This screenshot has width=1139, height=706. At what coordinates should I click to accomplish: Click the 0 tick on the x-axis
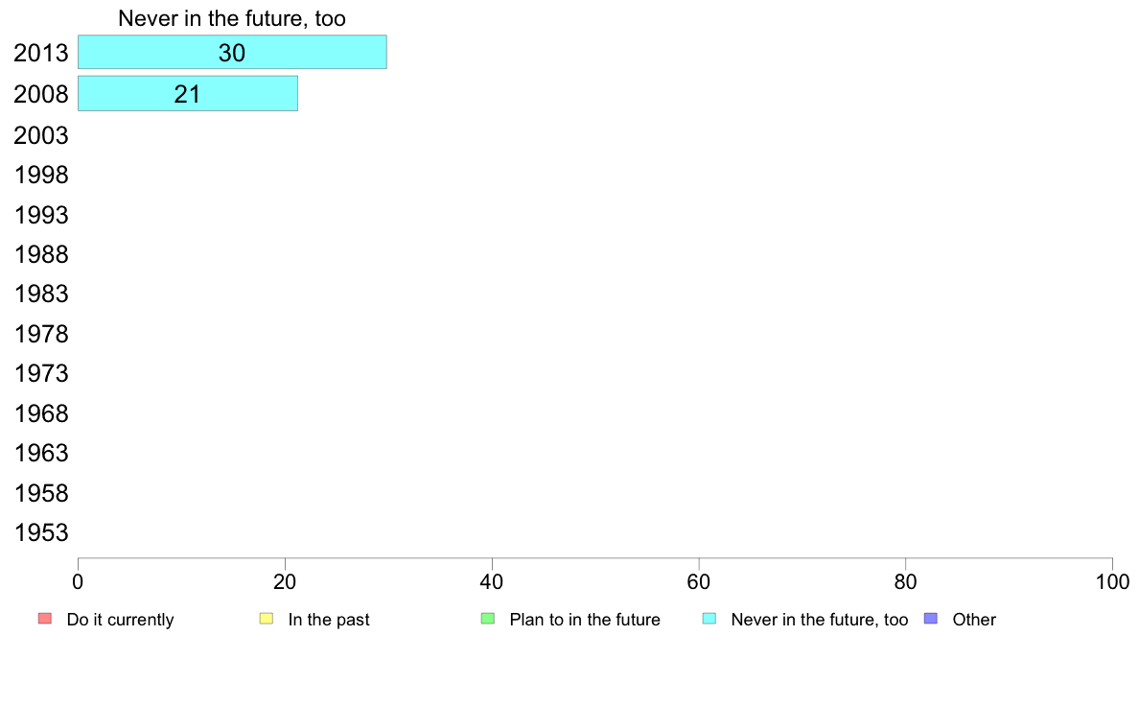pos(78,581)
